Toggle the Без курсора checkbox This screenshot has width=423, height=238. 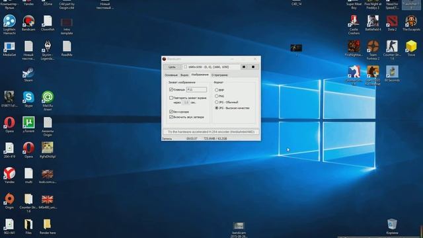point(171,112)
